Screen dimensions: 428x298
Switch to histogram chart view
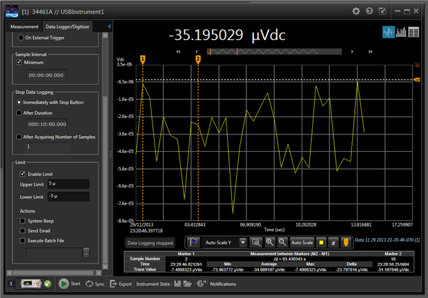coord(401,32)
